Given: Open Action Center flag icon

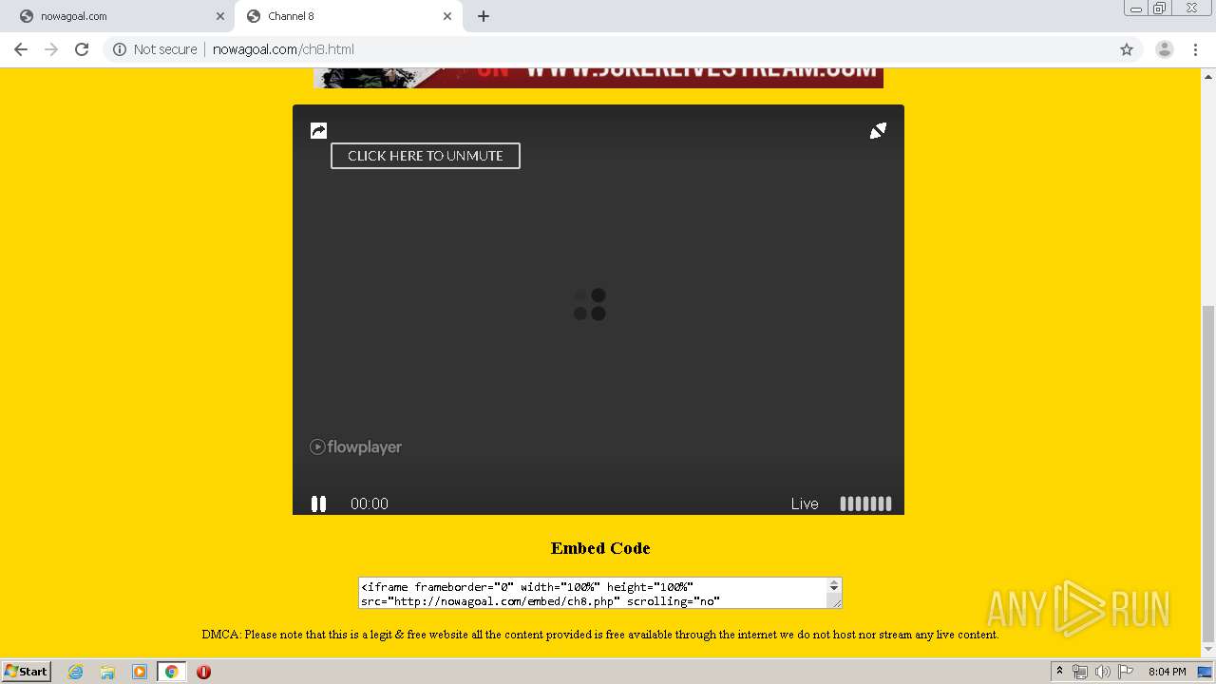Looking at the screenshot, I should [1126, 672].
